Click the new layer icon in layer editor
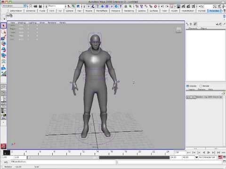This screenshot has height=169, width=226. coord(224,93)
